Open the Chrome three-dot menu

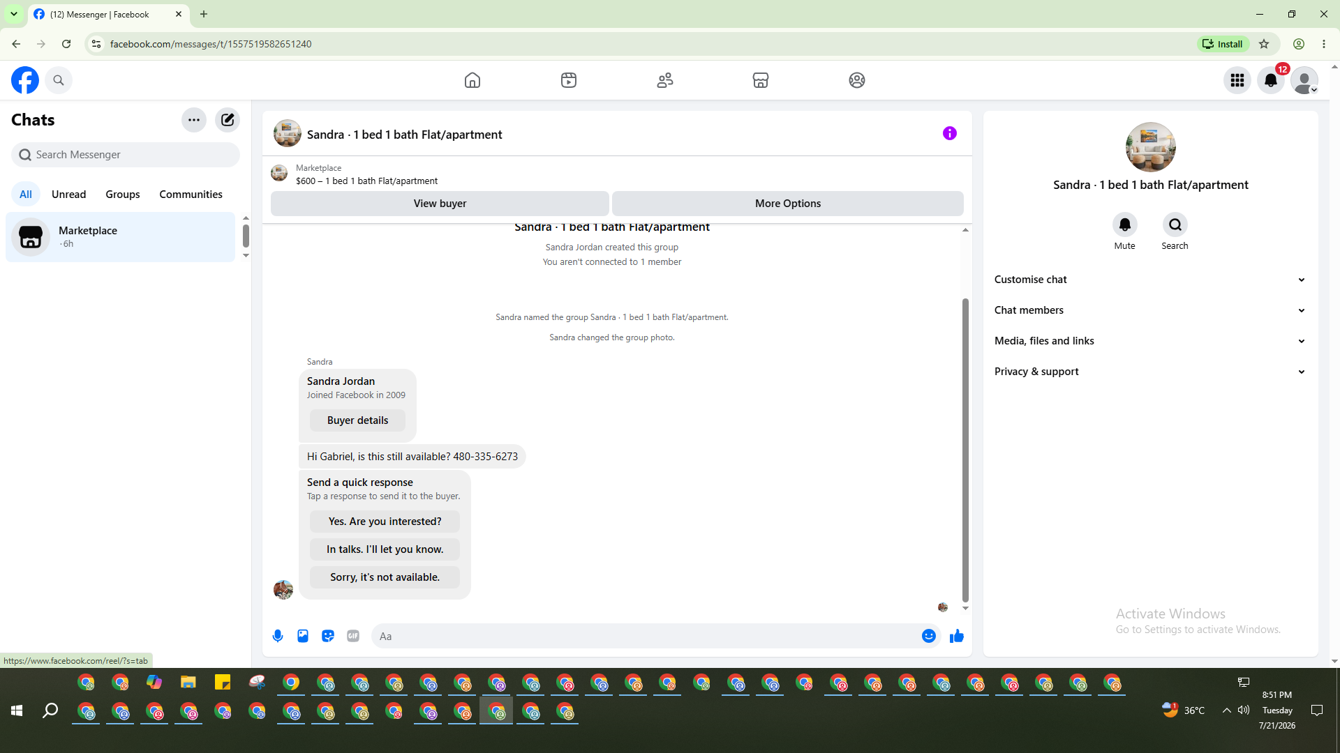pyautogui.click(x=1324, y=44)
